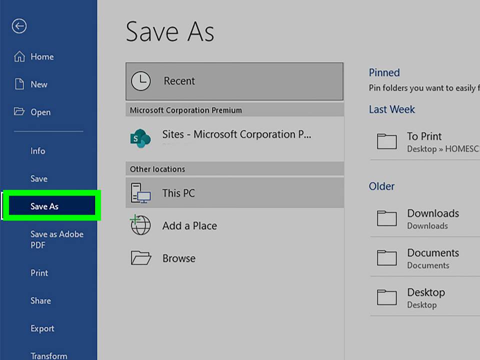The width and height of the screenshot is (480, 360).
Task: Click the Recent clock icon
Action: [x=140, y=81]
